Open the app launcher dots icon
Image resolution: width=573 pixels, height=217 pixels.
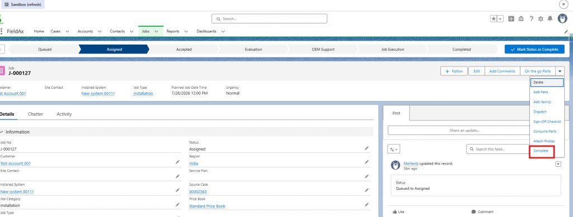pyautogui.click(x=2, y=31)
